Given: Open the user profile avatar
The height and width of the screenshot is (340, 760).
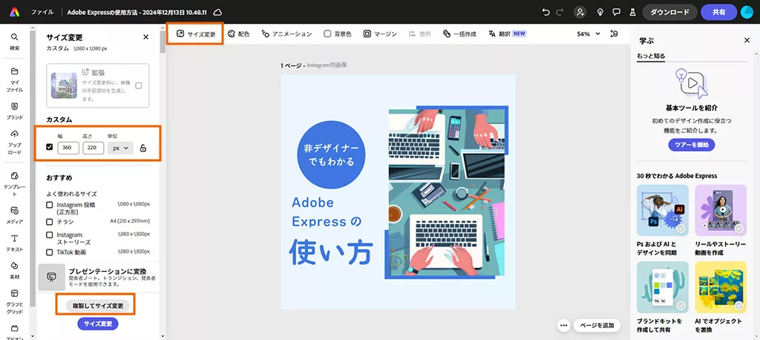Looking at the screenshot, I should 747,12.
